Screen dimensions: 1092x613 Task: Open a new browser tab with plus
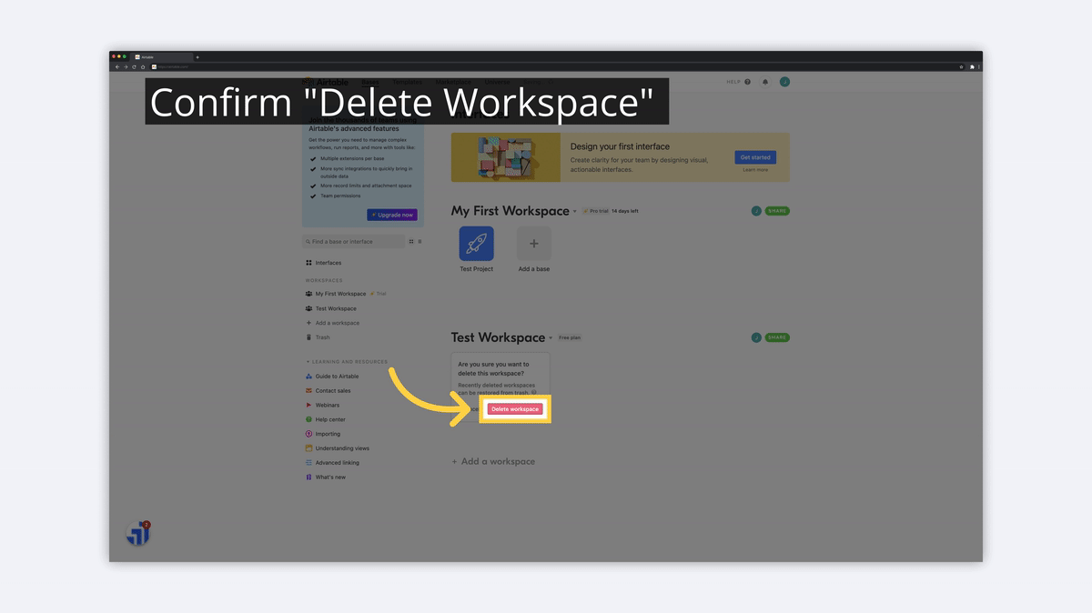coord(197,57)
